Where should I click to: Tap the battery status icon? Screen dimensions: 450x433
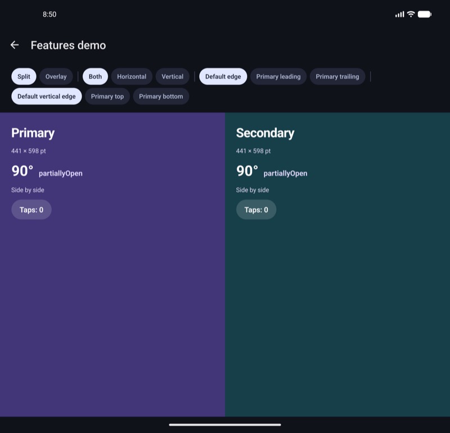(425, 15)
